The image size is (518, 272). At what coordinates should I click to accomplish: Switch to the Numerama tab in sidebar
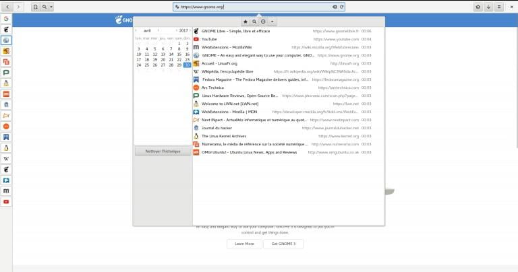point(6,62)
